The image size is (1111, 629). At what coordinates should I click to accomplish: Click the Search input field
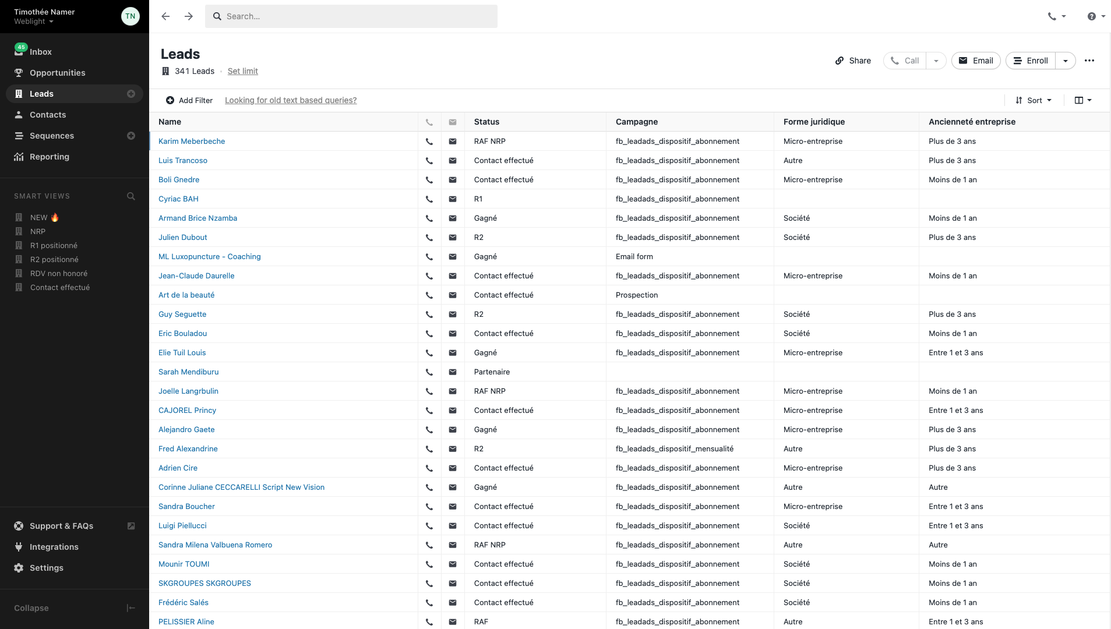tap(351, 16)
